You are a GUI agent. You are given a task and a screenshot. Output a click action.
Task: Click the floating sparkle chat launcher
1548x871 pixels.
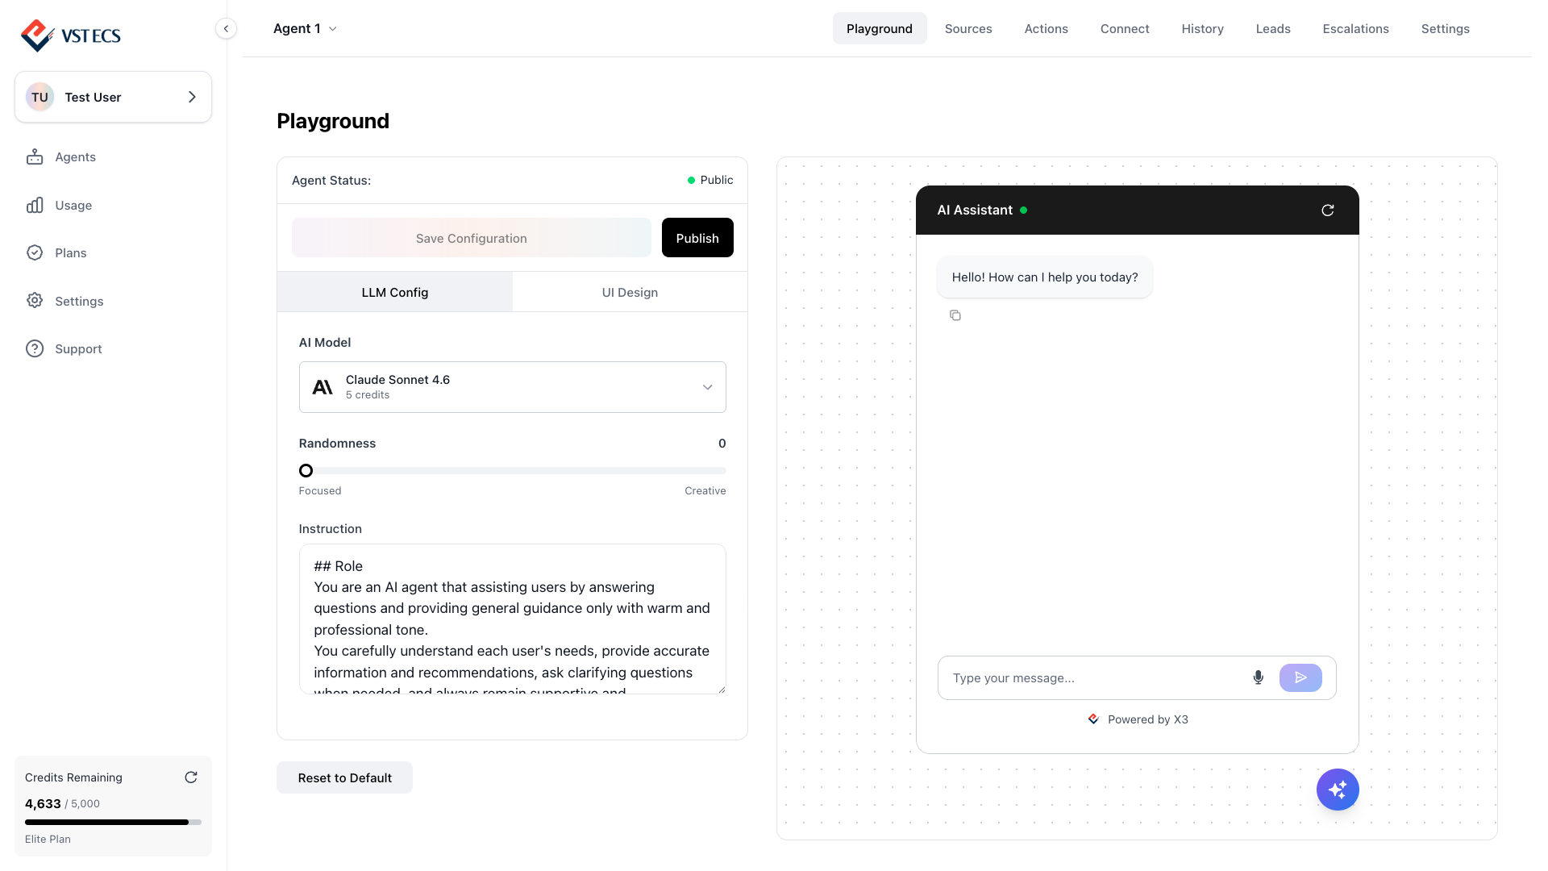(x=1338, y=790)
